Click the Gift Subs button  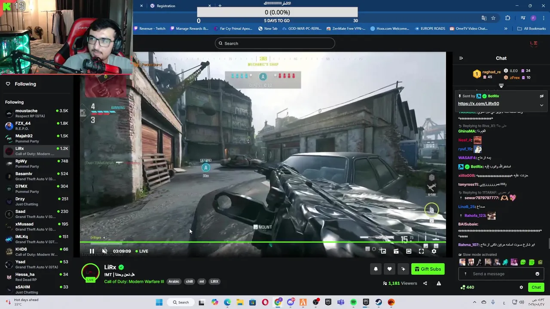coord(428,269)
